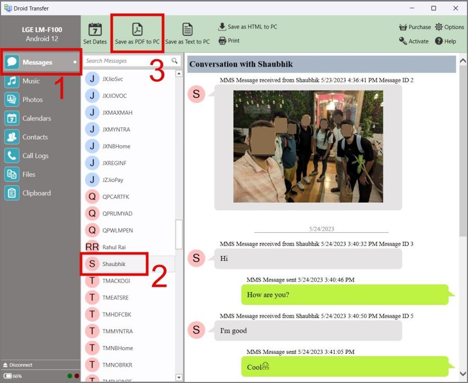
Task: Select the JXJIOVOC conversation
Action: click(x=128, y=96)
